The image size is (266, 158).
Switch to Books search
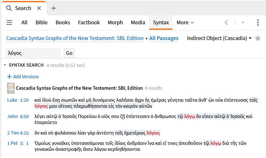coord(63,23)
